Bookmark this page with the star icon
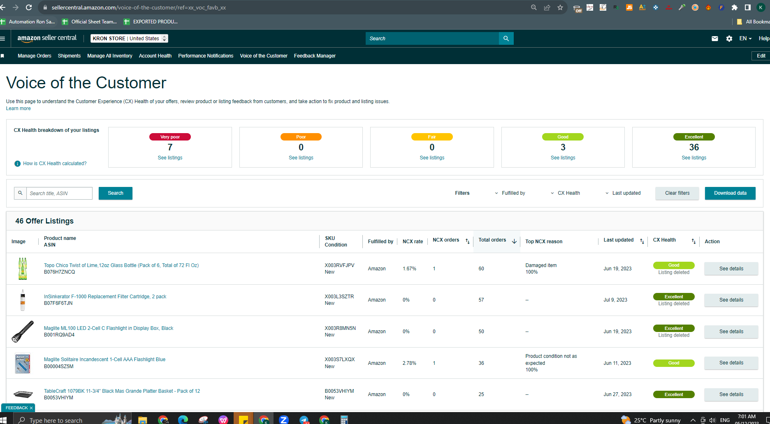 click(560, 7)
